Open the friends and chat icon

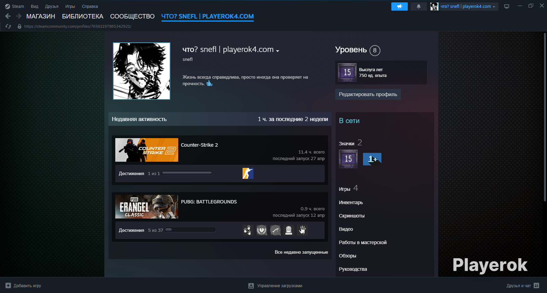point(536,285)
